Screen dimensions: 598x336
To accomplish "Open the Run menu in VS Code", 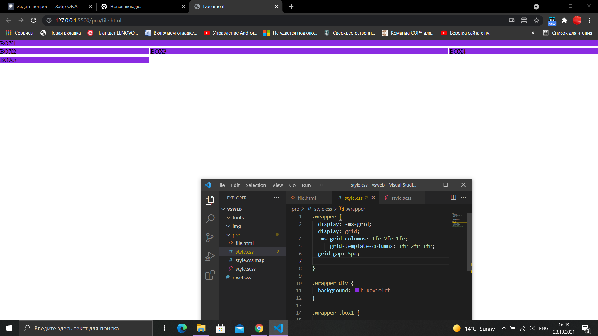I will [x=306, y=185].
